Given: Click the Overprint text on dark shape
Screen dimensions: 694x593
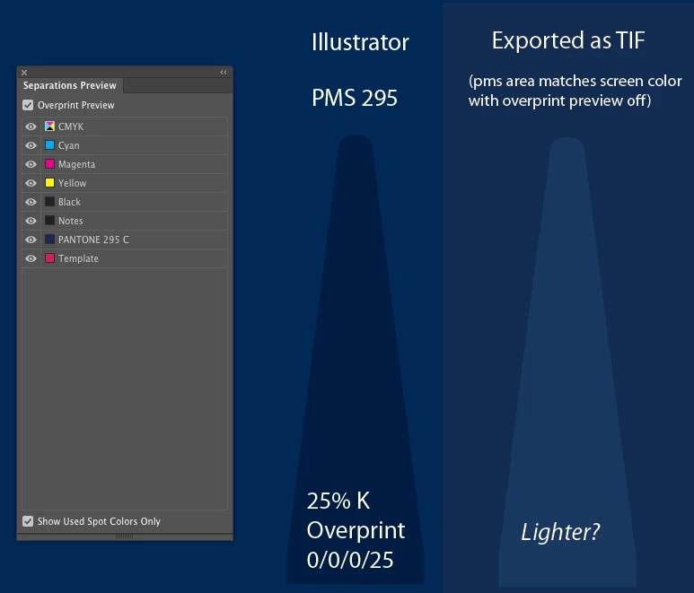Looking at the screenshot, I should pyautogui.click(x=356, y=530).
